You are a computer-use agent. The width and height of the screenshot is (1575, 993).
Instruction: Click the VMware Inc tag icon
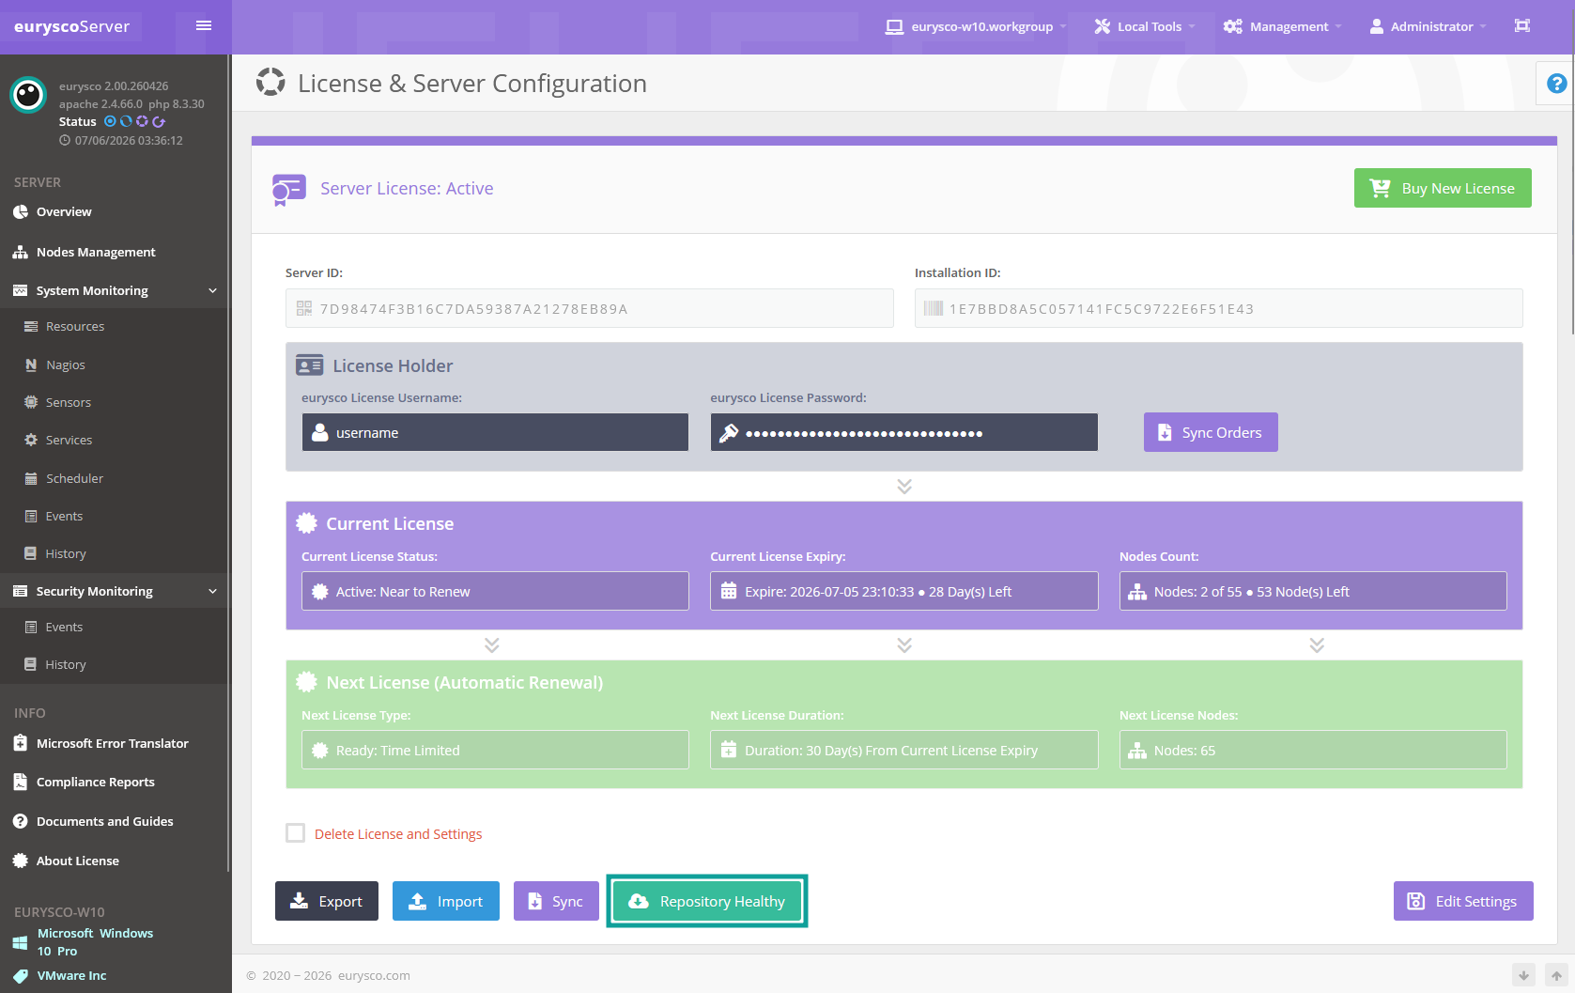click(x=20, y=976)
